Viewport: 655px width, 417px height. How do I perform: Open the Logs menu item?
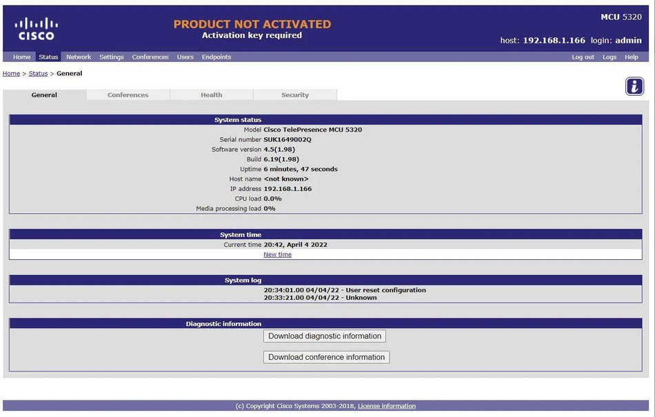pyautogui.click(x=609, y=57)
